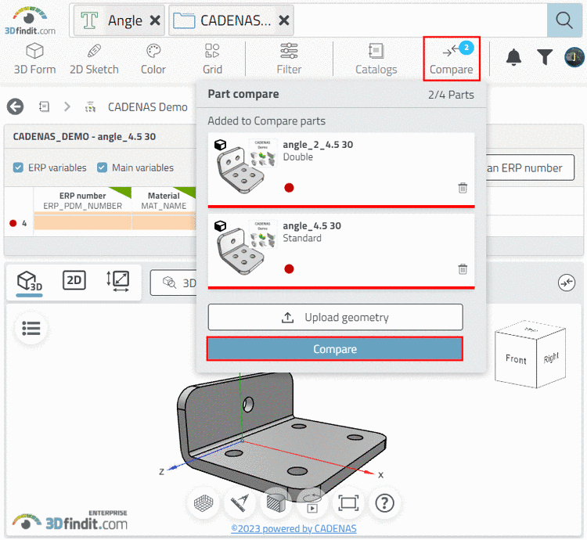
Task: Click the Upload geometry button
Action: (336, 317)
